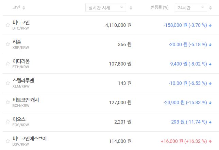
Task: Open the 이더리움 ETH/KRW coin link
Action: [21, 61]
